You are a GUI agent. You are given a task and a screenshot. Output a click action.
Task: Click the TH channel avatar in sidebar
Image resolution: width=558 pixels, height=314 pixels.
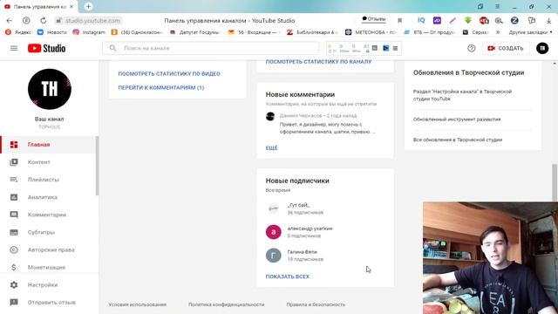pos(50,89)
